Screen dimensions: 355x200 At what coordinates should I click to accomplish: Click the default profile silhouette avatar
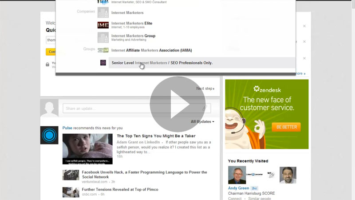point(49,108)
